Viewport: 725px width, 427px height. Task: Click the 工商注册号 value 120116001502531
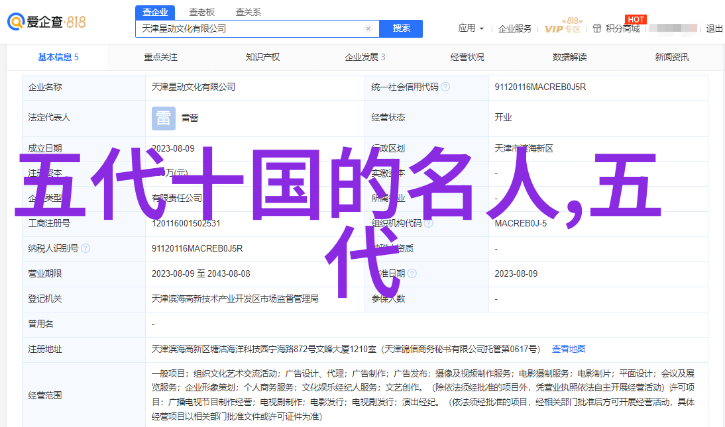pyautogui.click(x=186, y=223)
